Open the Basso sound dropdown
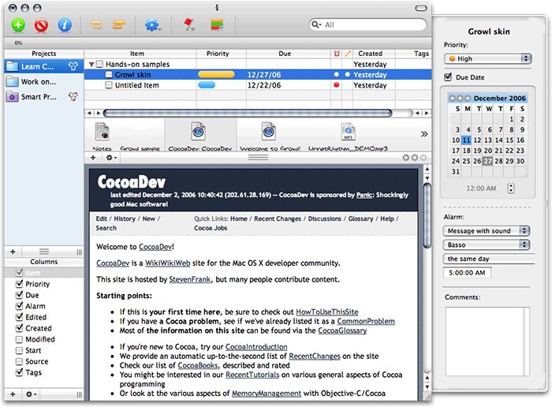552x407 pixels. pos(487,245)
